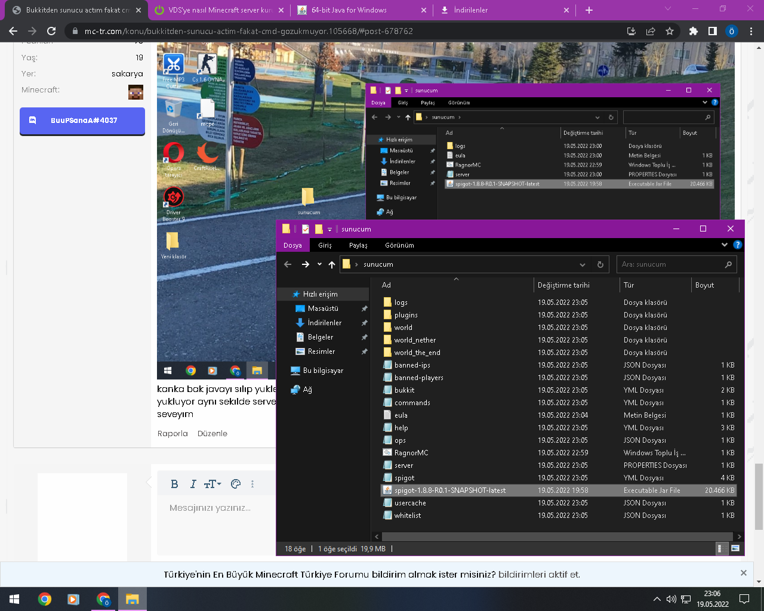Open Dosya menu in Explorer
This screenshot has height=611, width=764.
click(x=292, y=245)
